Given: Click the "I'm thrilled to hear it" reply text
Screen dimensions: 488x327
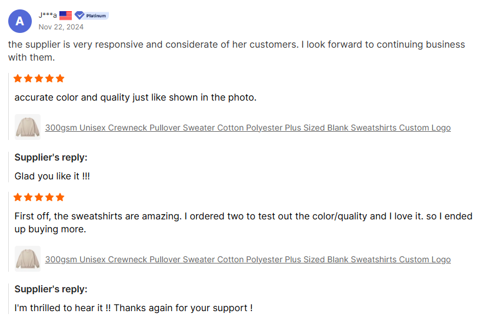Looking at the screenshot, I should [134, 308].
